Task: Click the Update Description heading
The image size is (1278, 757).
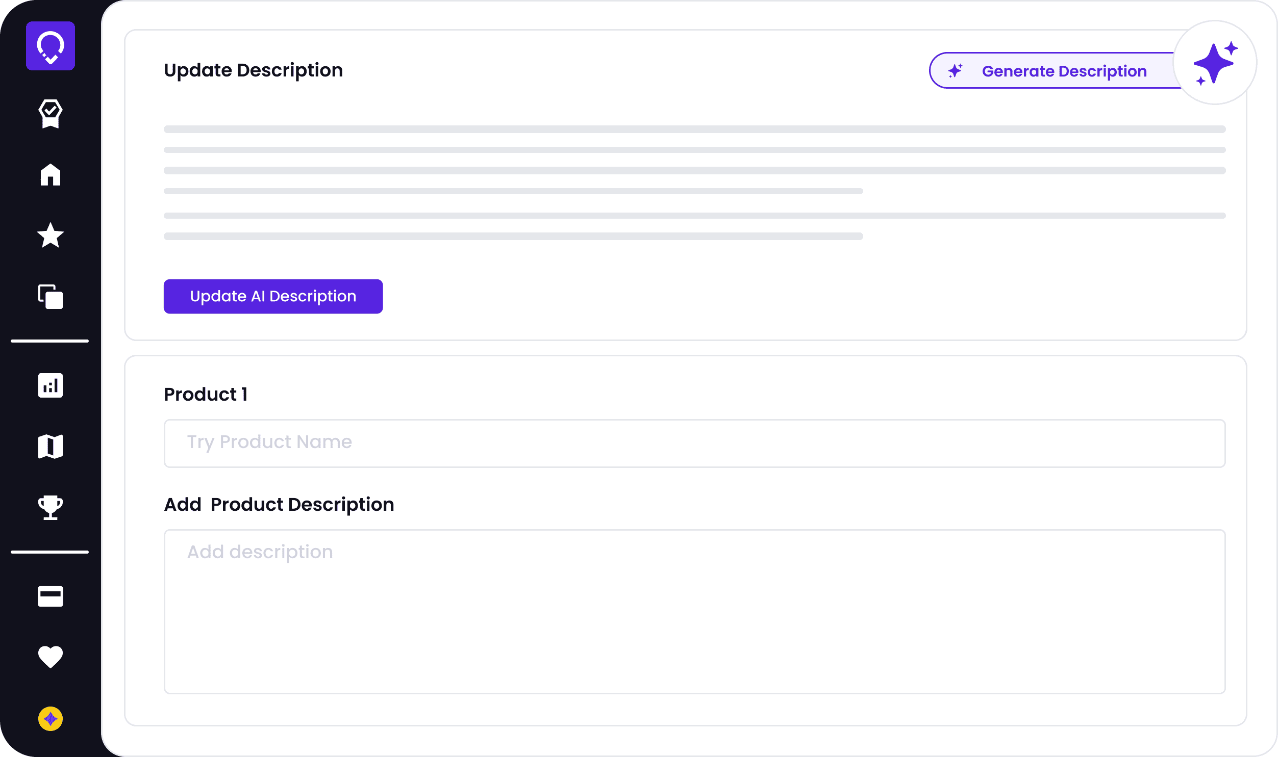Action: 253,70
